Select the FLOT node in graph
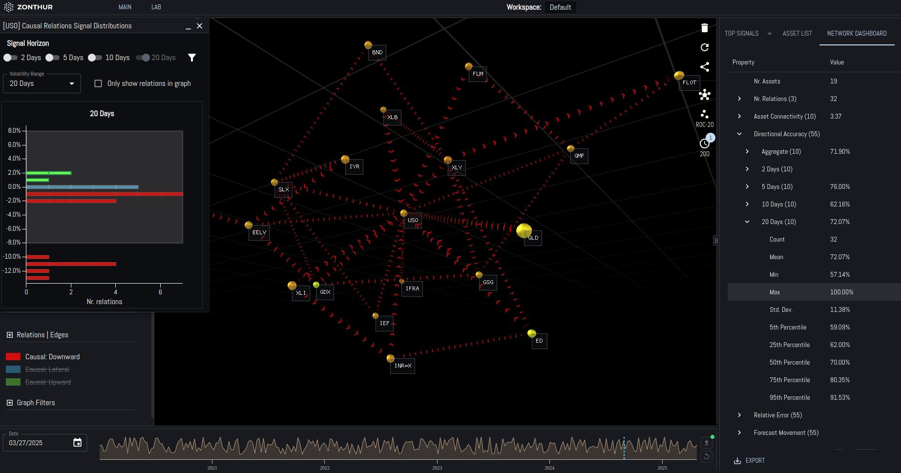This screenshot has width=901, height=473. point(679,76)
